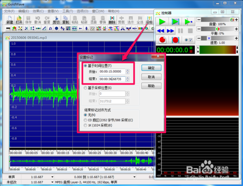Click the volume plus button in Controller
The image size is (243, 186).
tap(236, 19)
